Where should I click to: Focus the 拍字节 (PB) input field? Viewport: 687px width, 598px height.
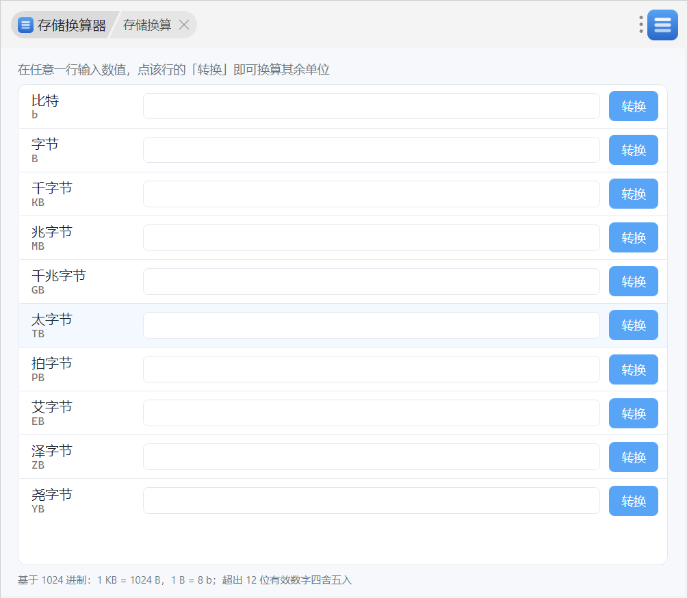[x=371, y=369]
